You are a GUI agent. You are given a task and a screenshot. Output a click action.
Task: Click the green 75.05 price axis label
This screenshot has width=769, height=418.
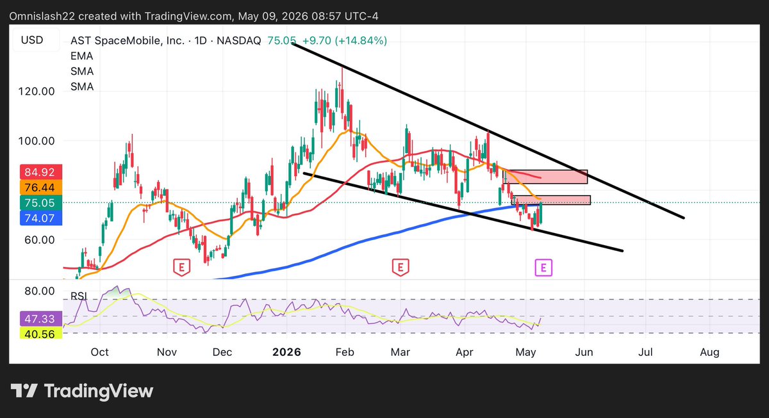(42, 202)
